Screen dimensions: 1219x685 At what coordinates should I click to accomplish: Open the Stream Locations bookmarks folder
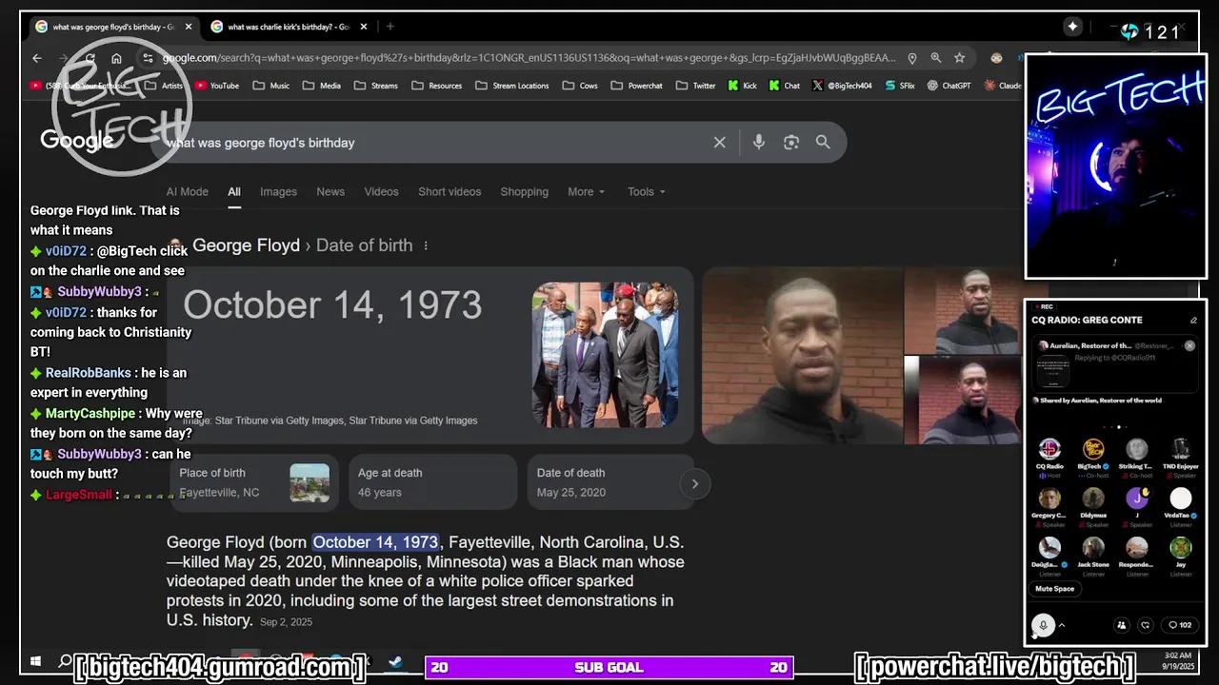click(512, 86)
